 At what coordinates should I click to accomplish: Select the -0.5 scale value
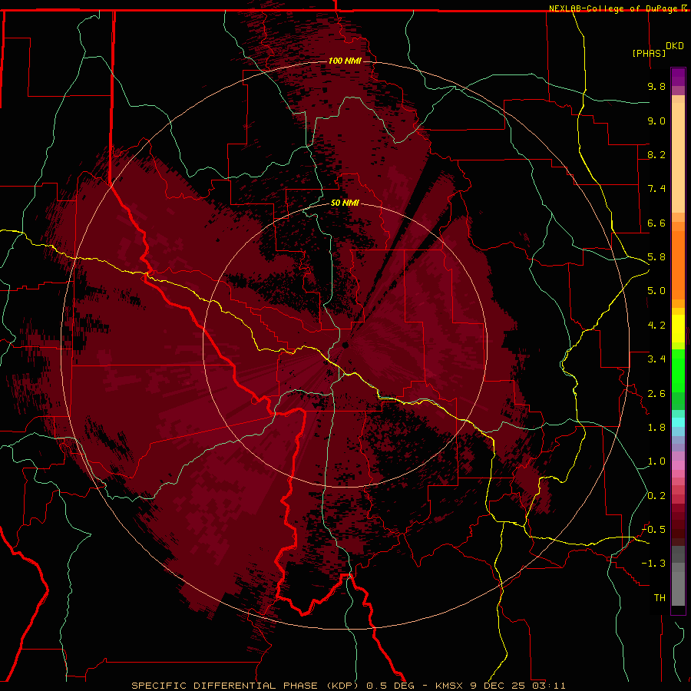[x=654, y=530]
